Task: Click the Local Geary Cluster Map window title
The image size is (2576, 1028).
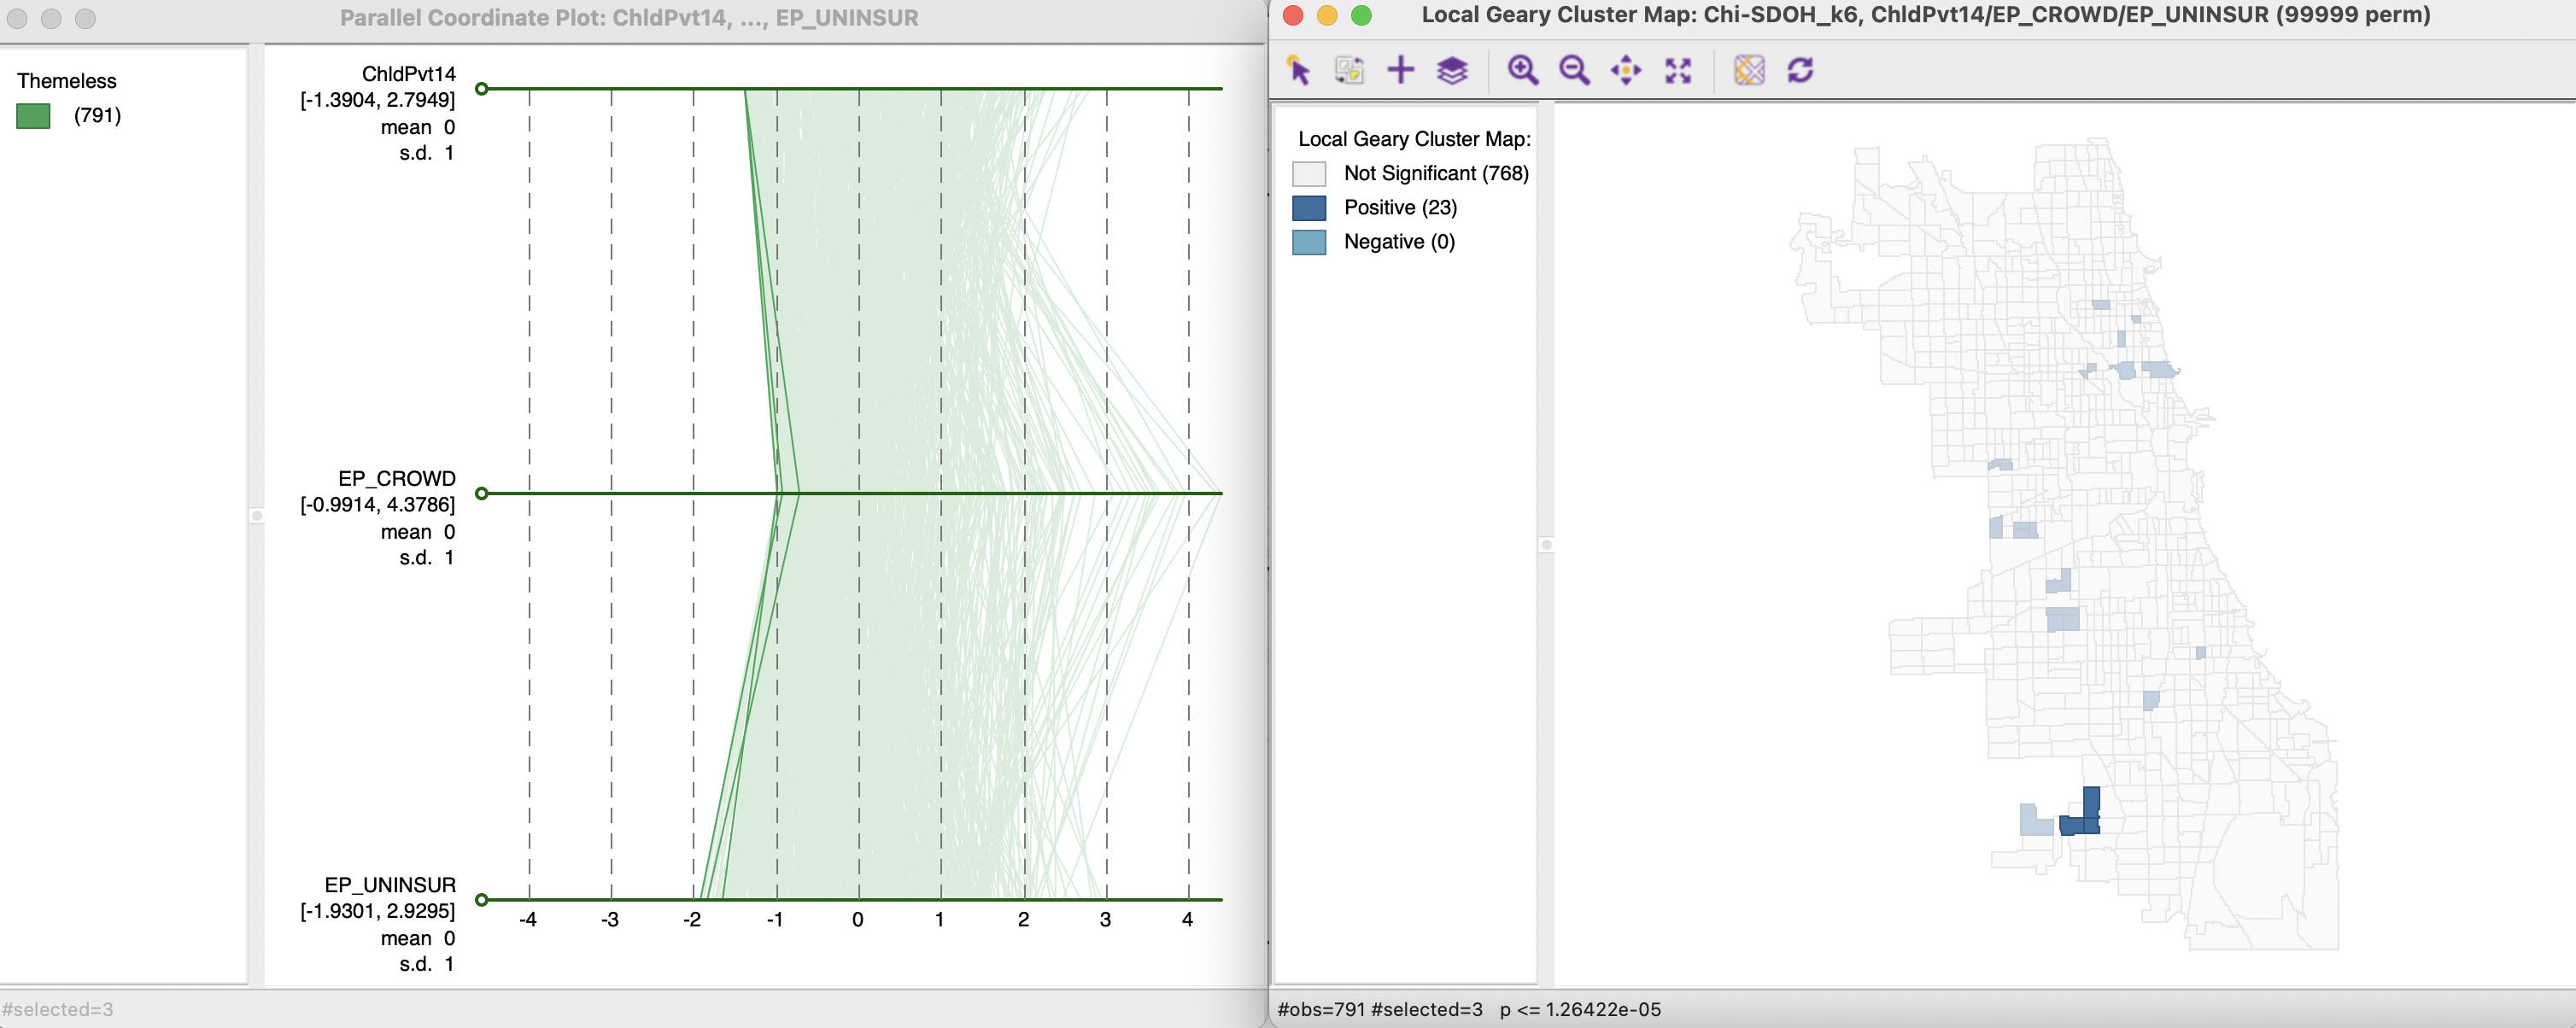Action: (1926, 15)
